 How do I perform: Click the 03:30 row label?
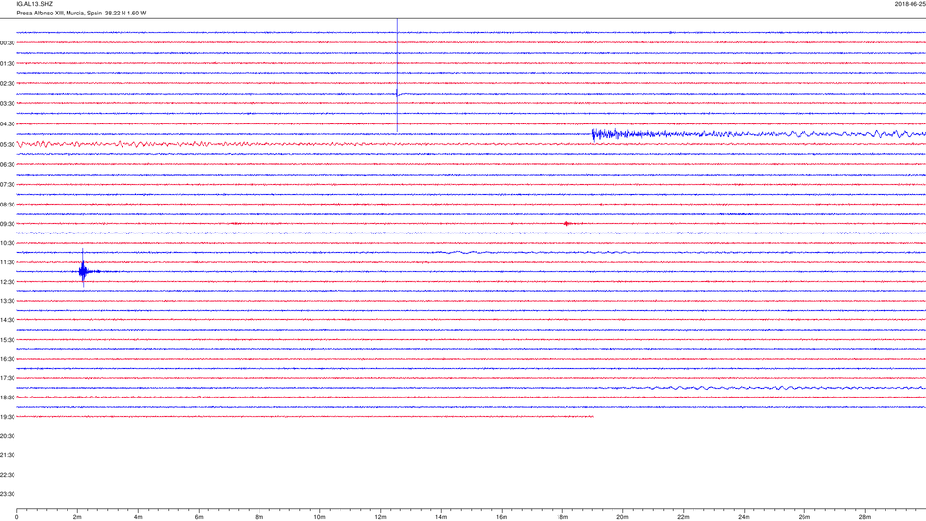(7, 104)
